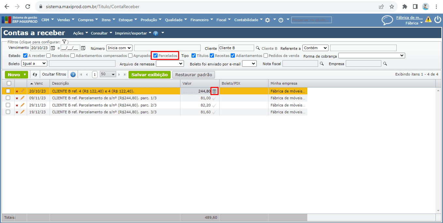Open the settings gear icon in top menu
This screenshot has width=443, height=223.
pos(267,20)
